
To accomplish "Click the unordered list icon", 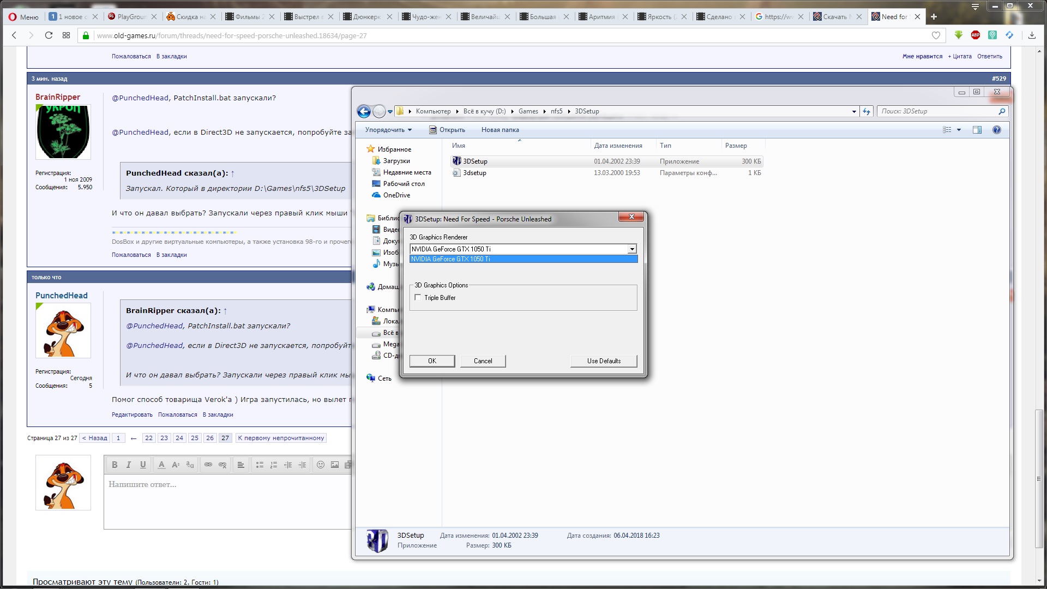I will [x=260, y=465].
